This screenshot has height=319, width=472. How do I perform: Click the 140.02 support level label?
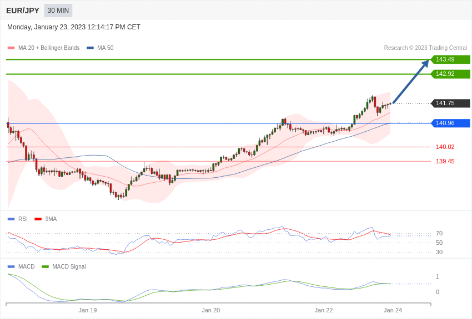coord(445,147)
